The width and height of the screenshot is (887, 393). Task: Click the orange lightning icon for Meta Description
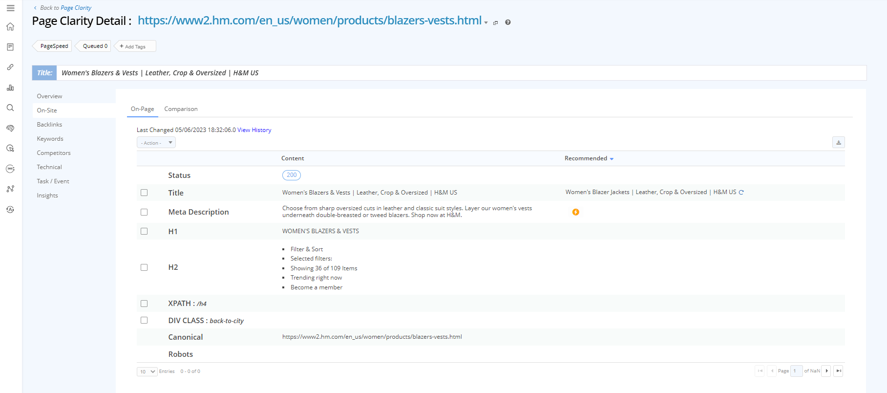click(575, 212)
